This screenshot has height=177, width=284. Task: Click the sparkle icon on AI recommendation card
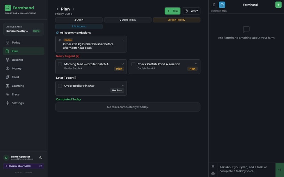(x=60, y=40)
